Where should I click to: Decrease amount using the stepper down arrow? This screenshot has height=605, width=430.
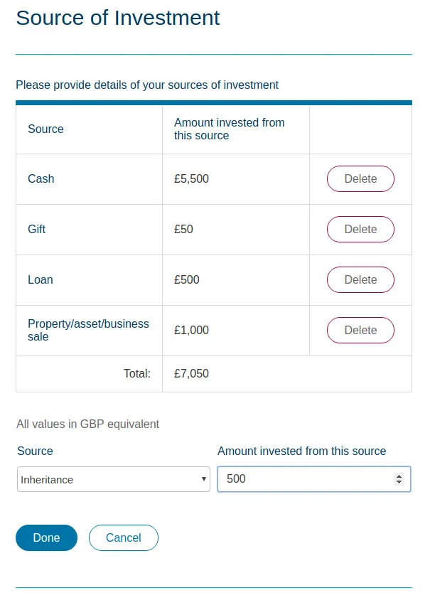(x=399, y=482)
